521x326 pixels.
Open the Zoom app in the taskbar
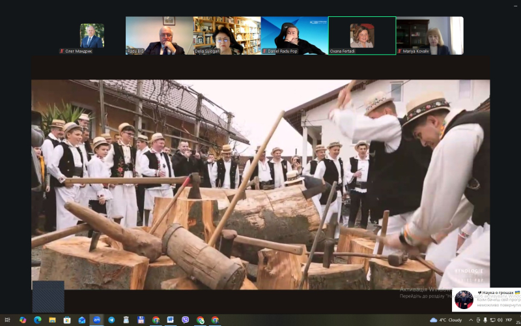click(x=96, y=319)
